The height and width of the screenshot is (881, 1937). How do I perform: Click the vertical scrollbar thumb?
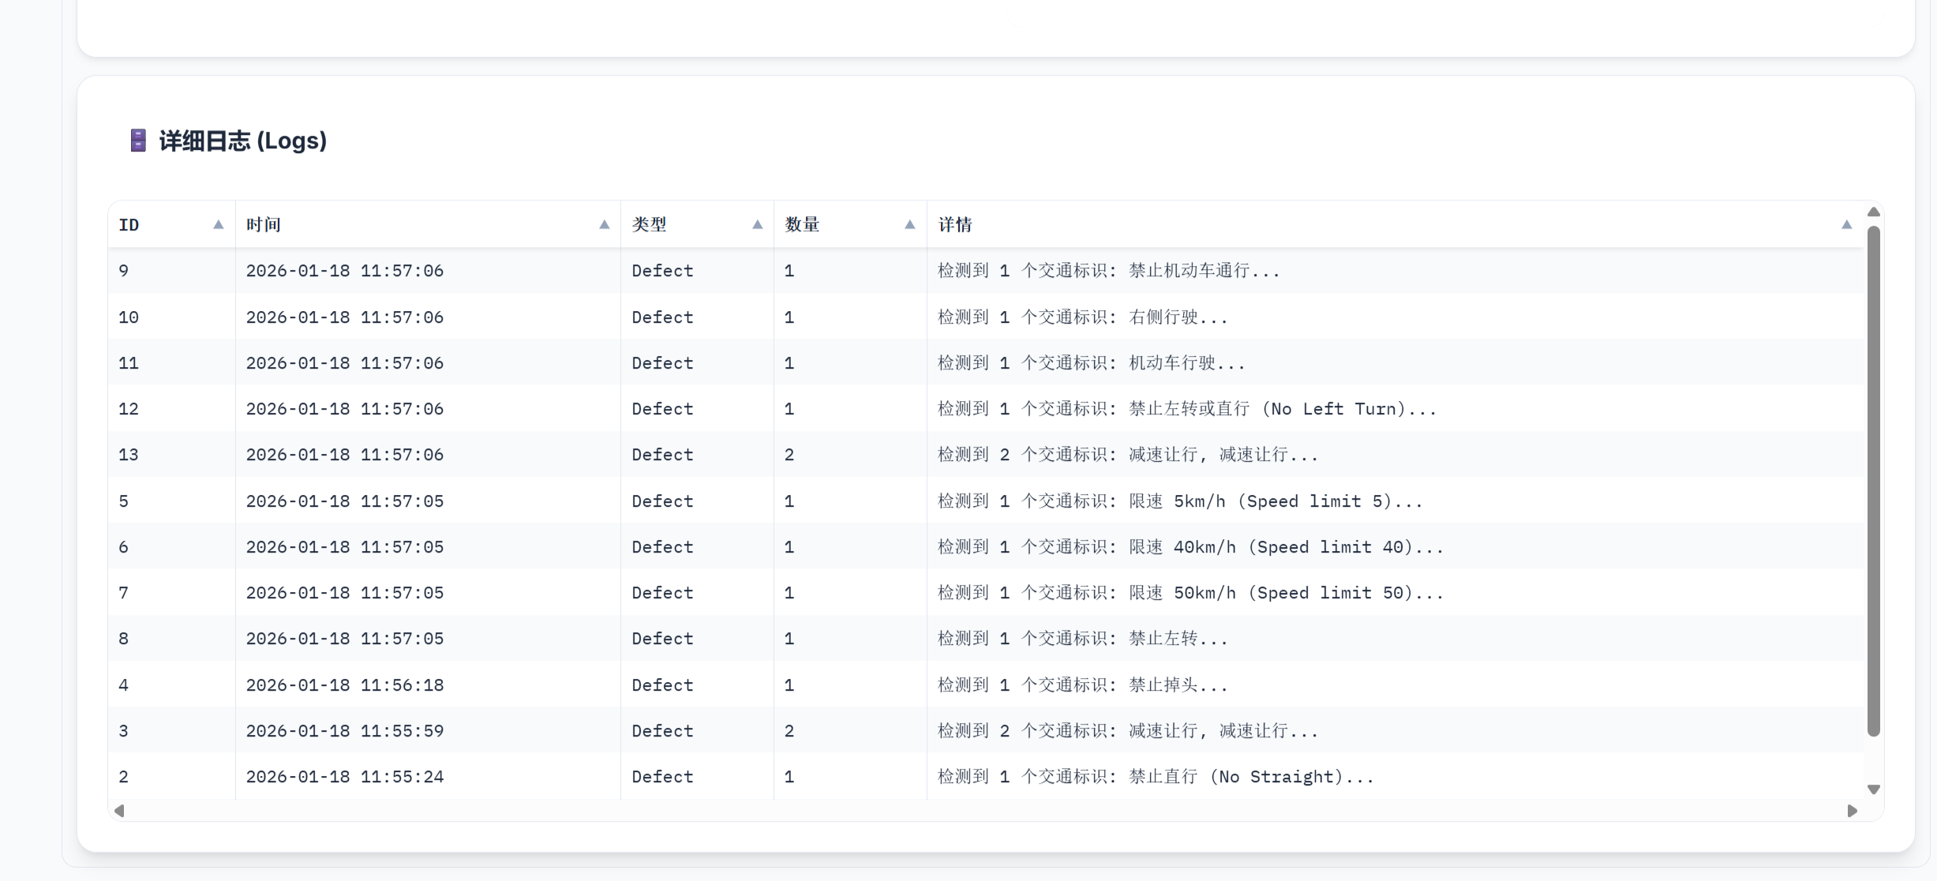[1874, 482]
